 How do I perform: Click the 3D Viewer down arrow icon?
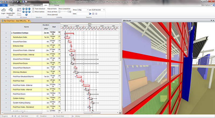point(26,15)
